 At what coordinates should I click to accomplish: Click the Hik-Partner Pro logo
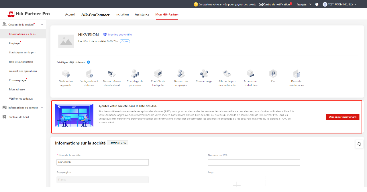coord(28,14)
